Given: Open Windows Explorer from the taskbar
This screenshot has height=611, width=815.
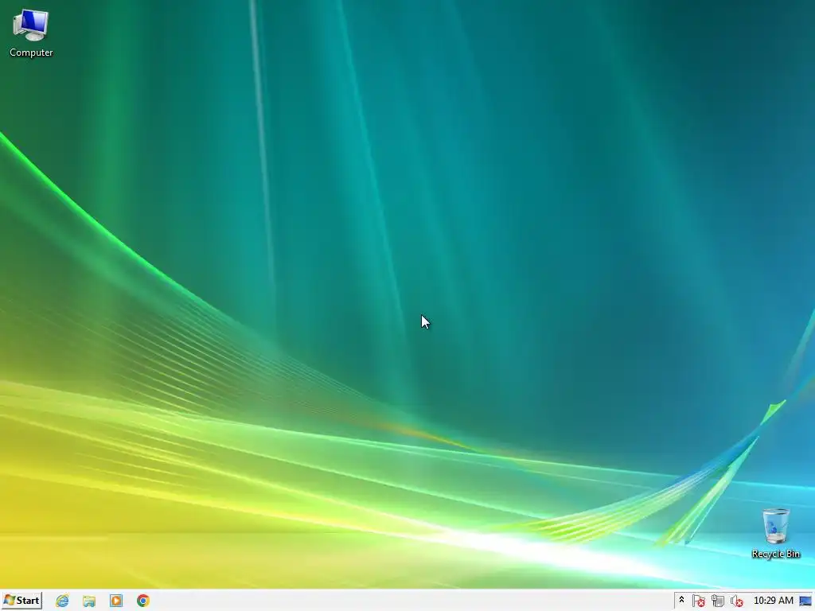Looking at the screenshot, I should (x=89, y=601).
